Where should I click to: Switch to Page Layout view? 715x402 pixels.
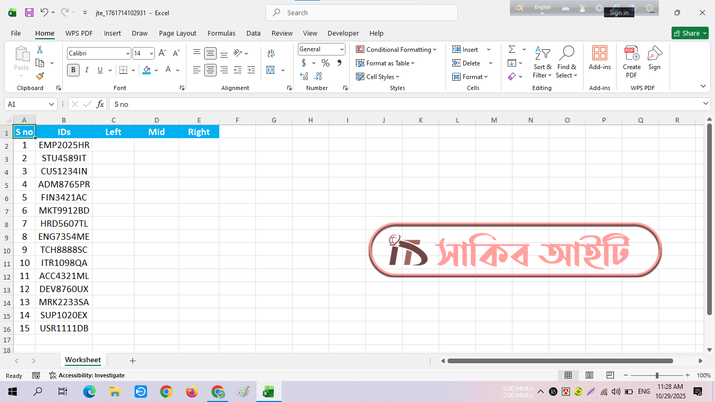point(589,375)
